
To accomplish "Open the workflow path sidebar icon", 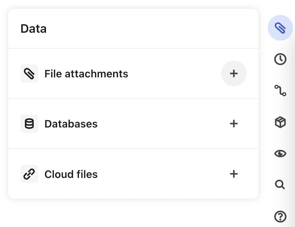I will (280, 91).
